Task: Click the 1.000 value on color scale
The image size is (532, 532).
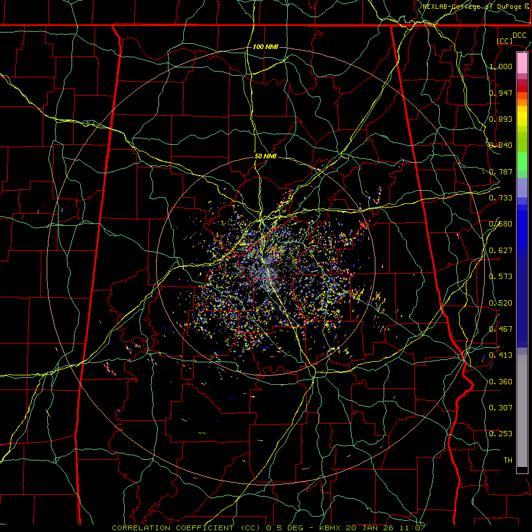Action: coord(501,66)
